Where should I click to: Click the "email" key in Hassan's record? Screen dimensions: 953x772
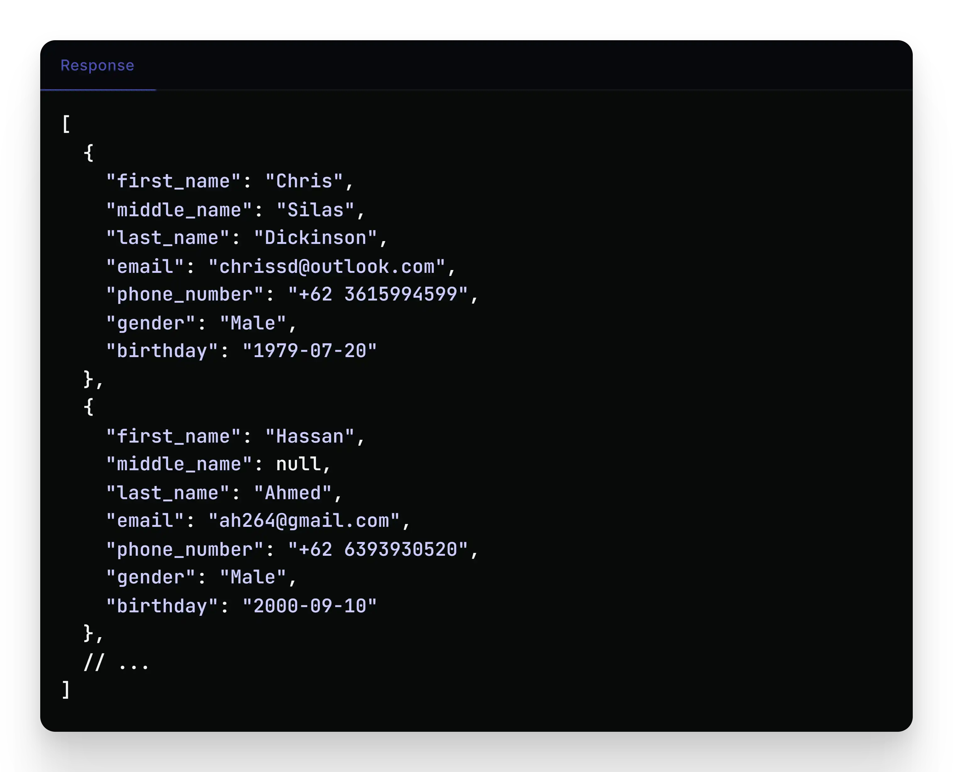(145, 521)
